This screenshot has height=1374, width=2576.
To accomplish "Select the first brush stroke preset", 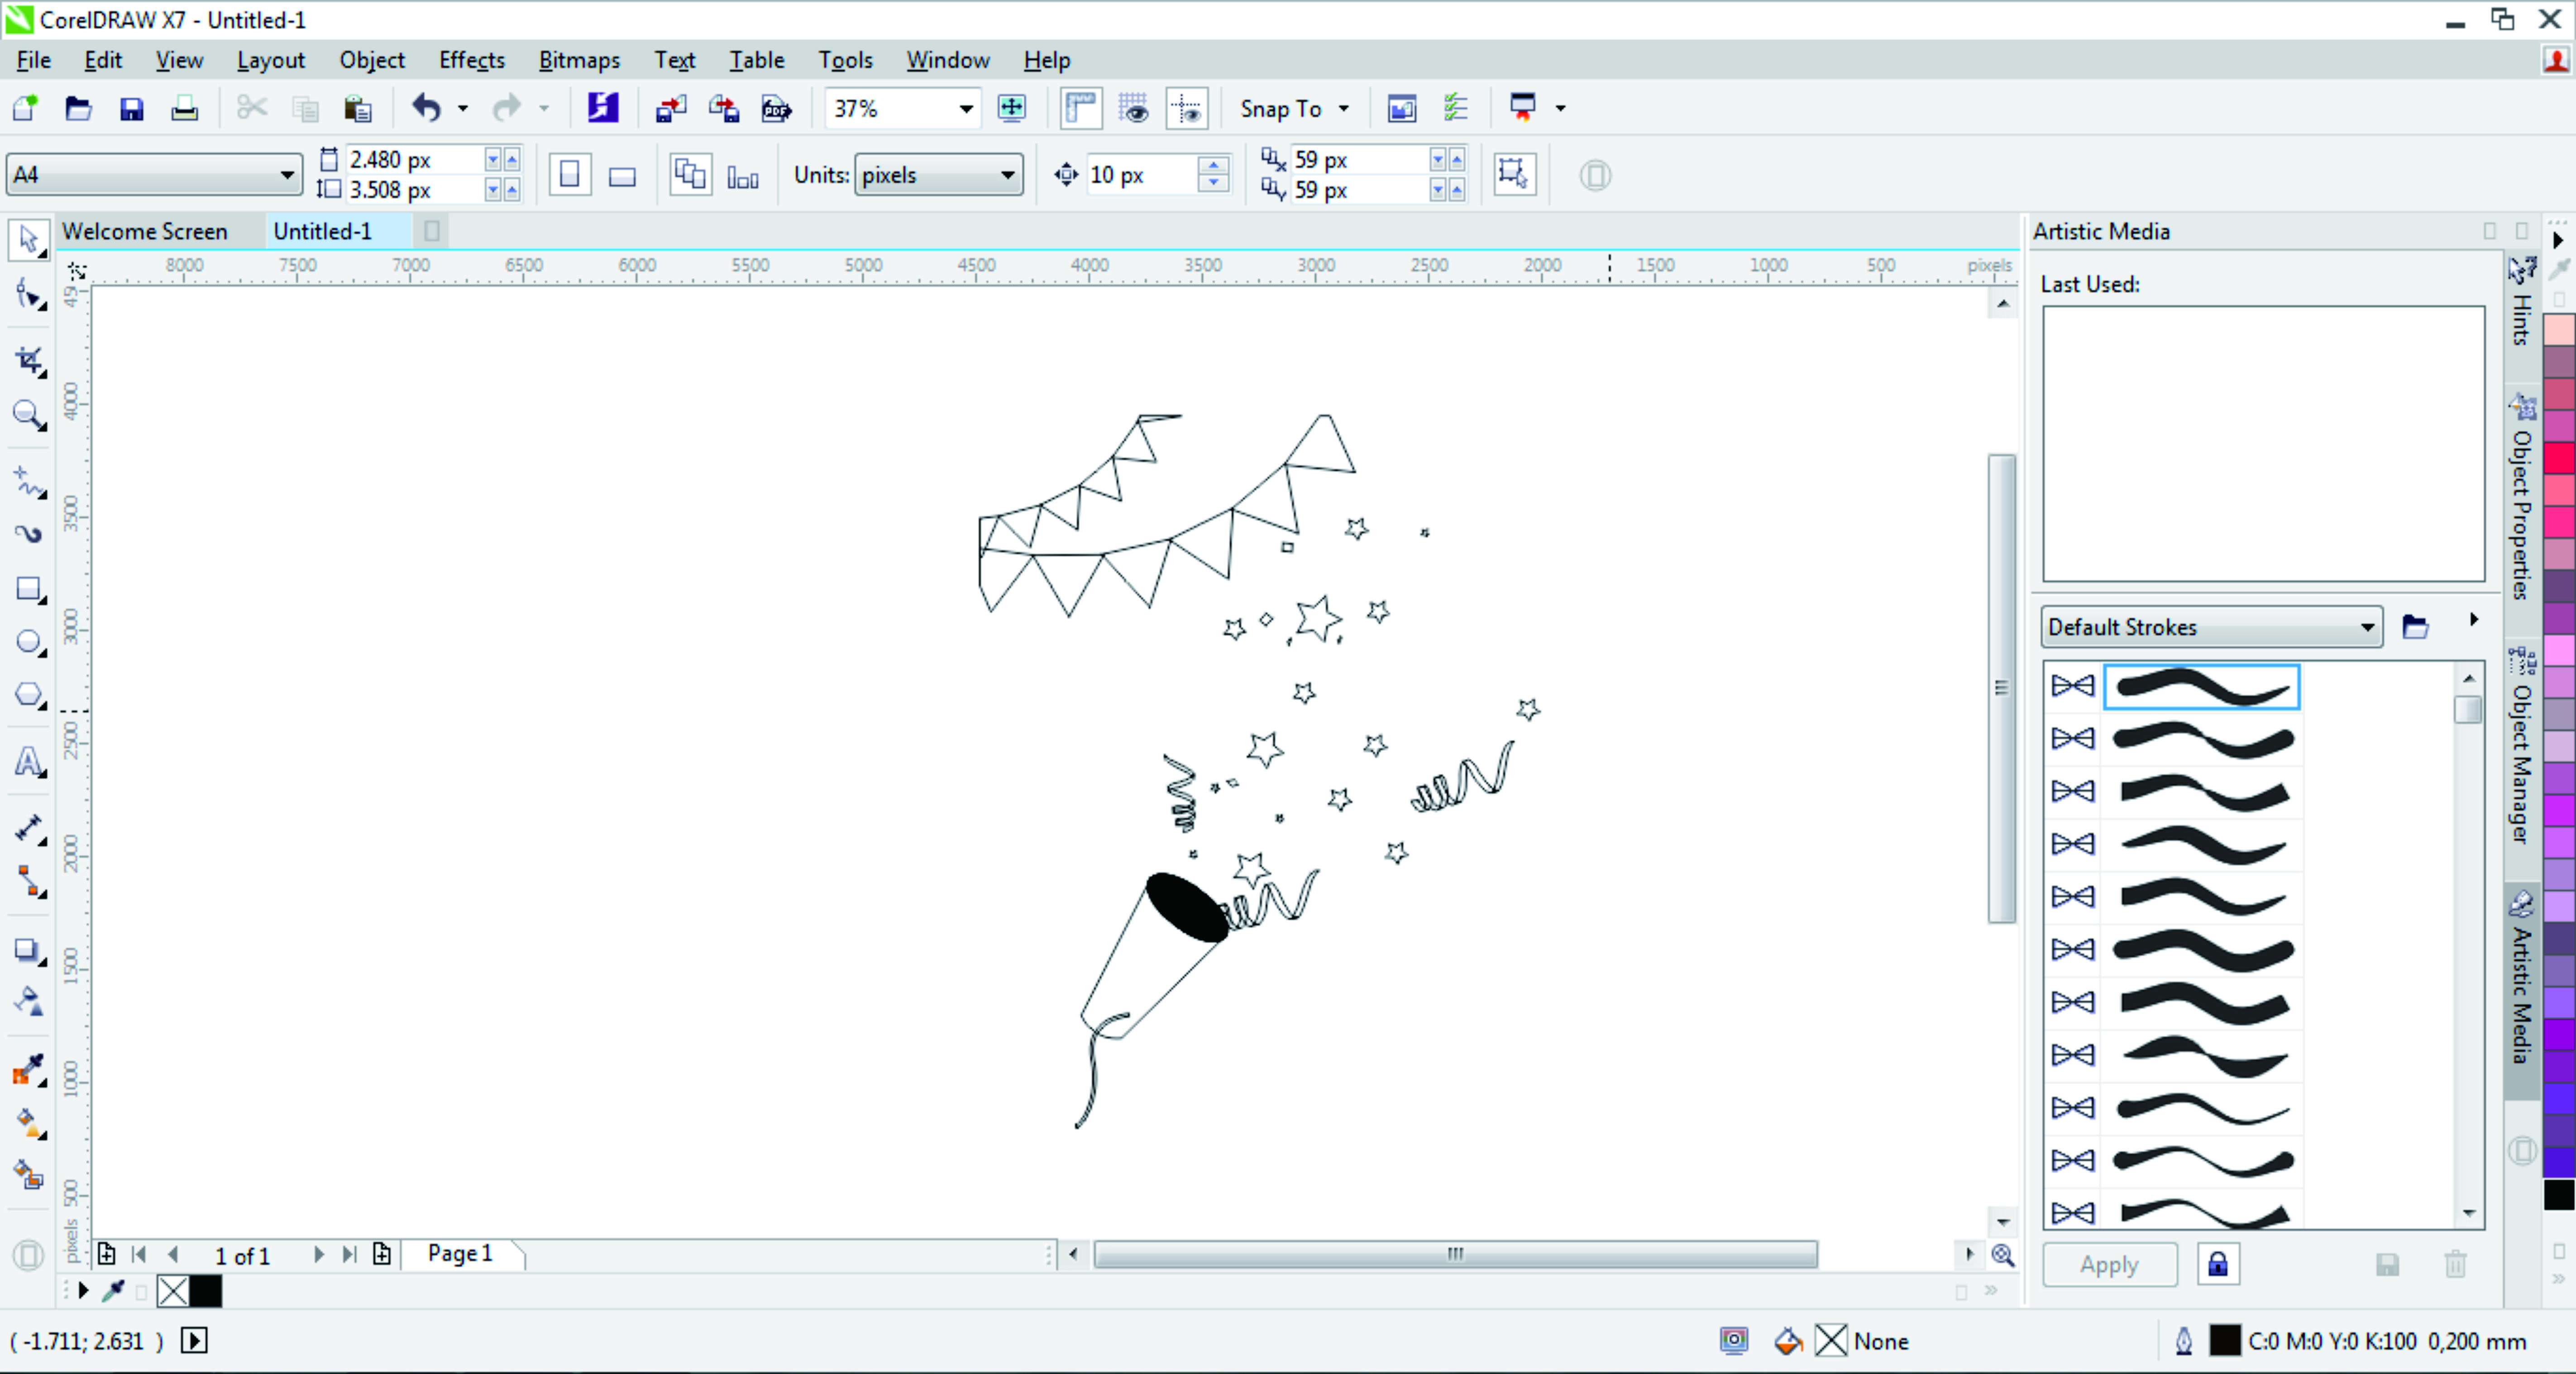I will coord(2201,687).
